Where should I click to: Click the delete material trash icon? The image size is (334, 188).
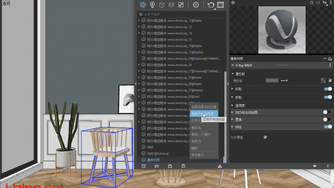(183, 166)
